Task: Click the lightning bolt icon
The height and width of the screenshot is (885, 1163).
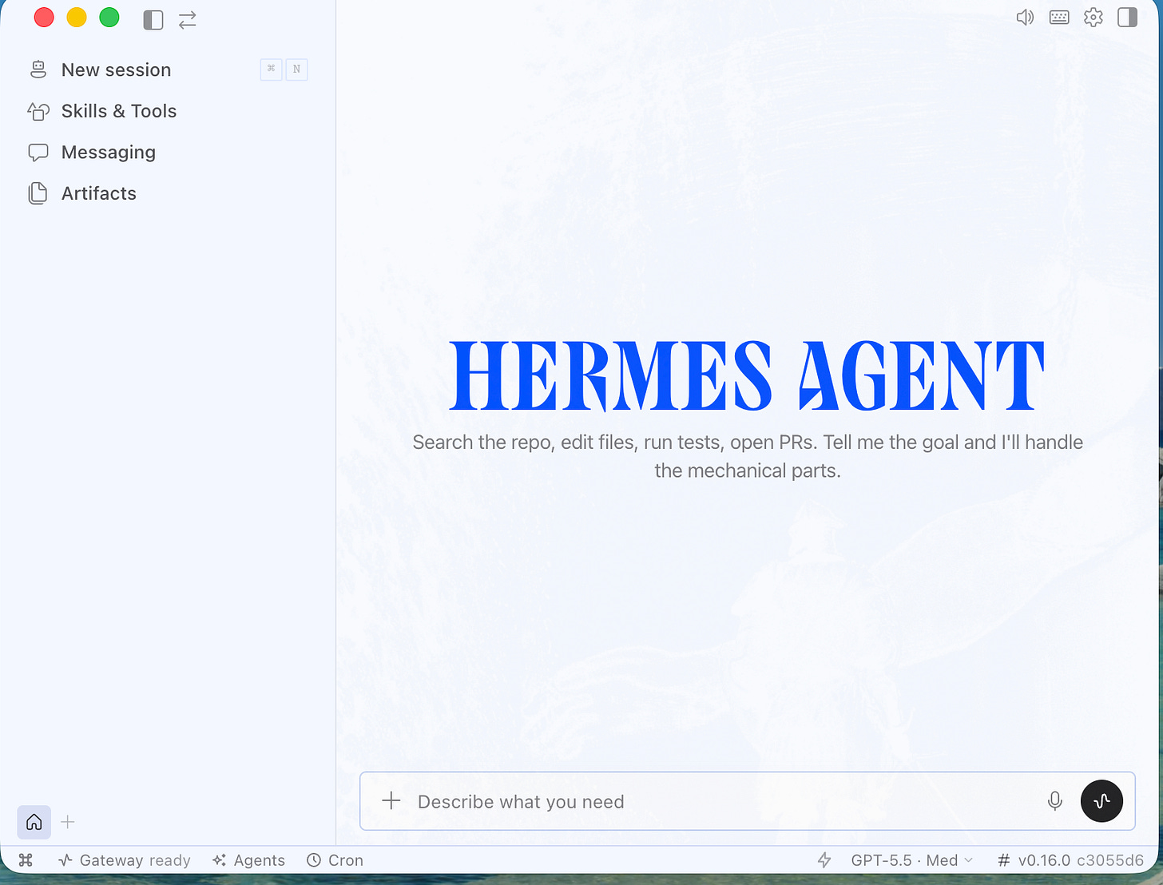Action: [824, 860]
